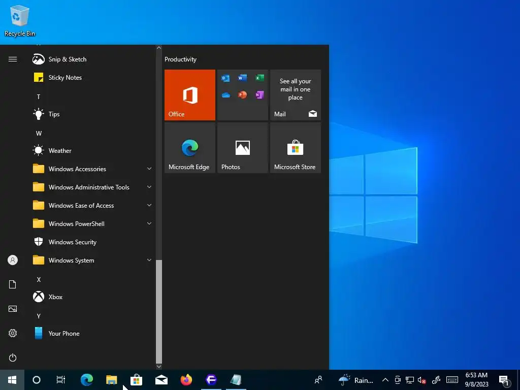This screenshot has width=520, height=390.
Task: Open network status tray icon
Action: tap(410, 380)
